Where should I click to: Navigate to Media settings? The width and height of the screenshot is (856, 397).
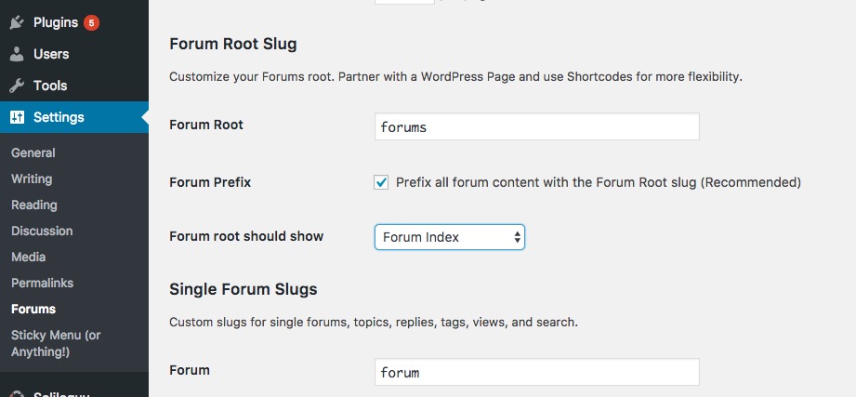(28, 257)
